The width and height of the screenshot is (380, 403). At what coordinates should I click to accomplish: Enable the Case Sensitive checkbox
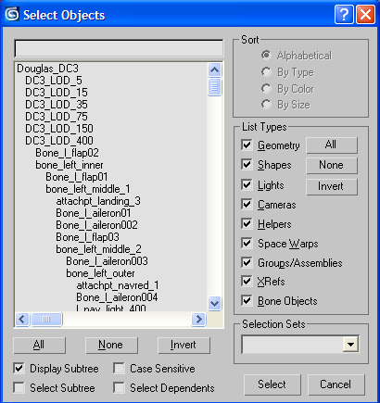pos(119,368)
